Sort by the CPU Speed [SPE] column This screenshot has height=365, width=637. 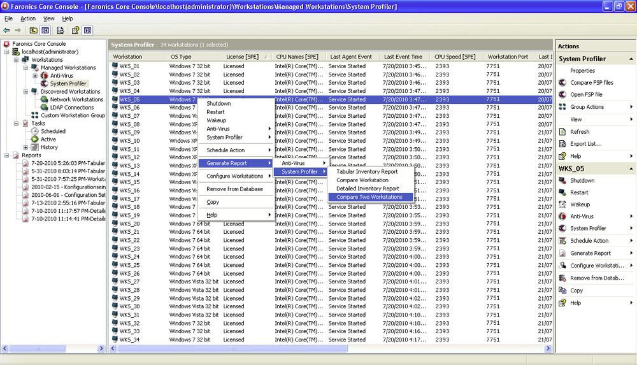(x=455, y=57)
